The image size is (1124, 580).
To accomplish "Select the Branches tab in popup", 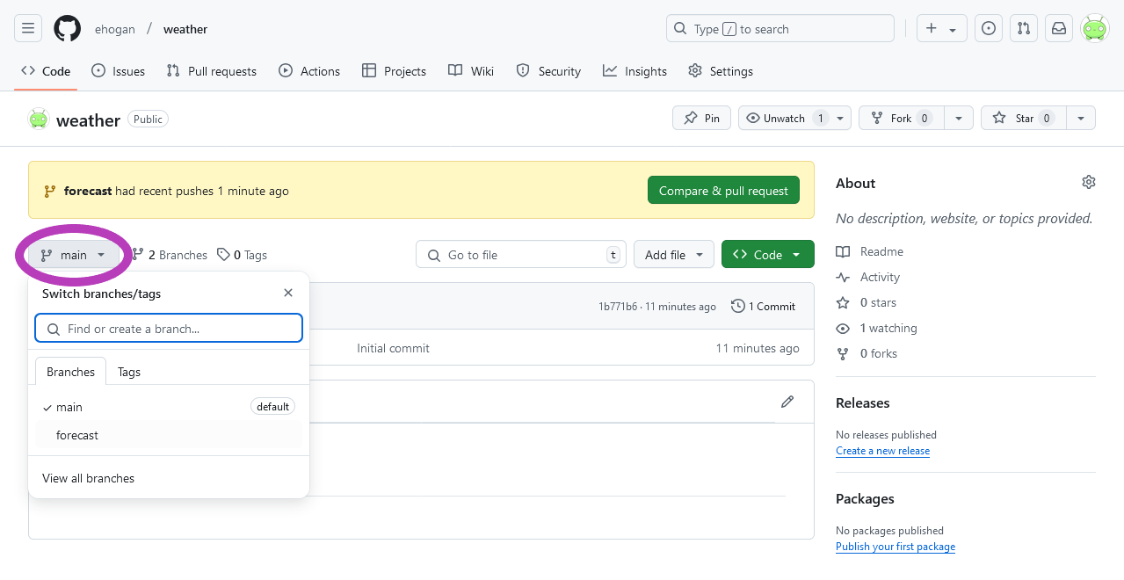I will (70, 372).
